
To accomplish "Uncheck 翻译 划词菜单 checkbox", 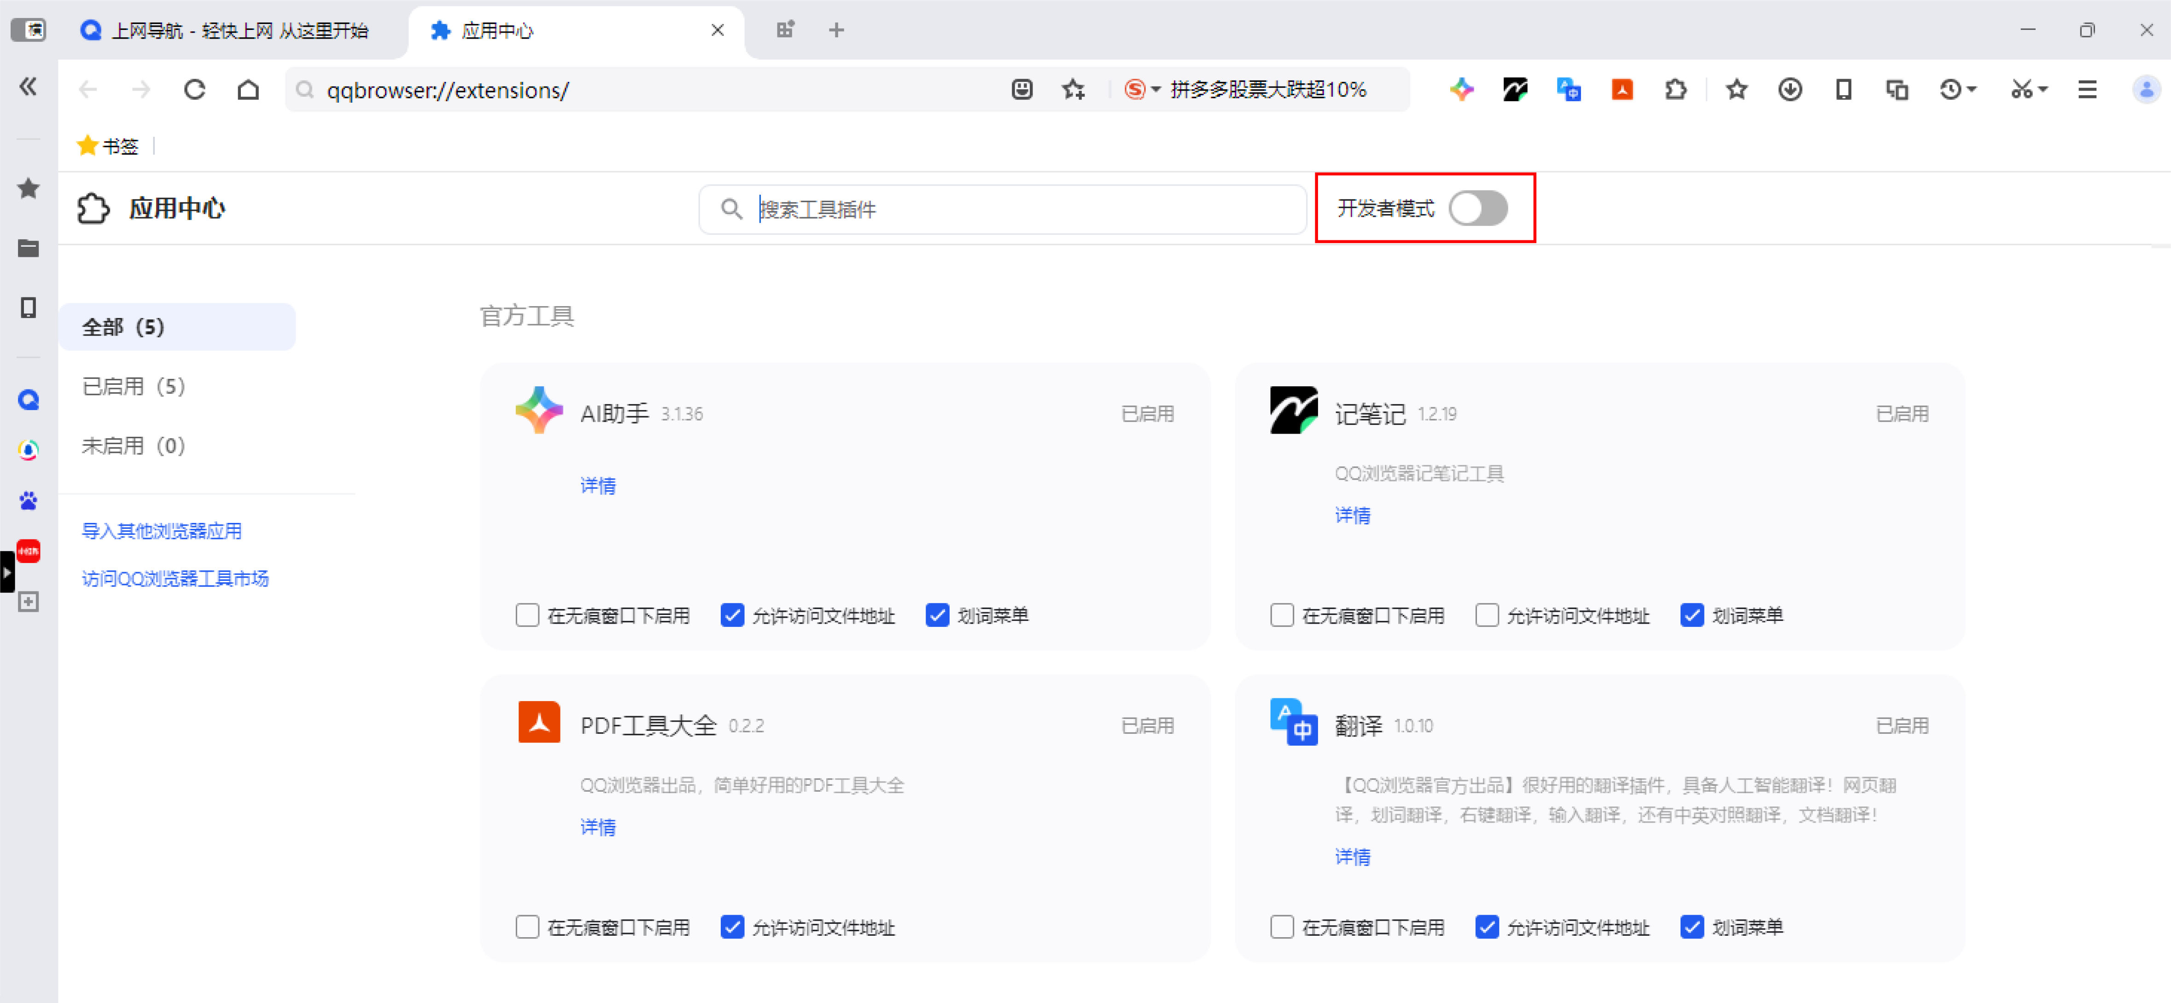I will point(1692,927).
